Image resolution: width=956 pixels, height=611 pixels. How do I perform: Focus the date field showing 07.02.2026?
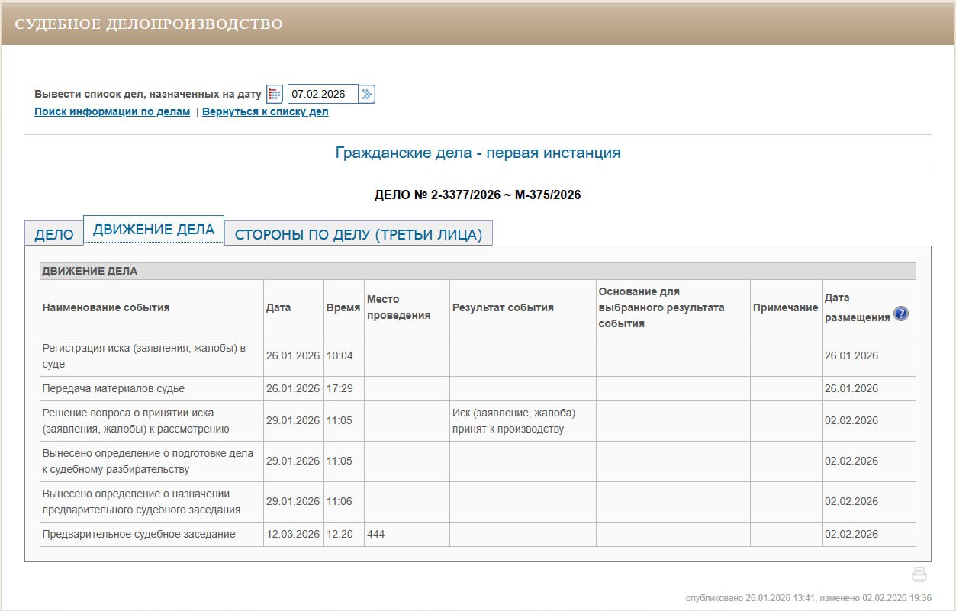coord(322,94)
